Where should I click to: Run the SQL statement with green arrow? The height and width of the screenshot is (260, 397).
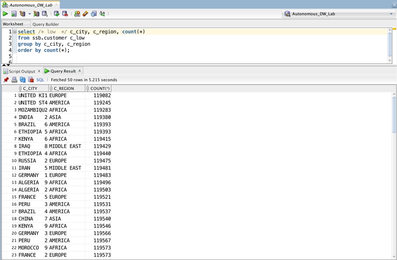click(5, 14)
